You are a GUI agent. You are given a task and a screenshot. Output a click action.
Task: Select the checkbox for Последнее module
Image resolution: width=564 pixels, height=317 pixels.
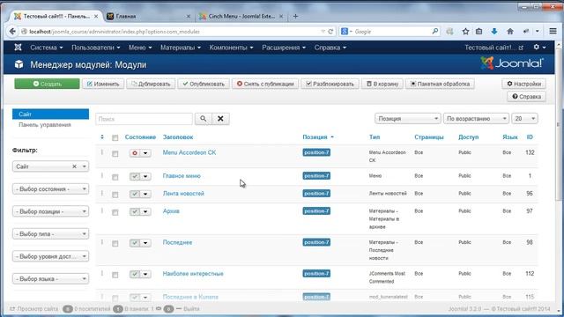[115, 244]
